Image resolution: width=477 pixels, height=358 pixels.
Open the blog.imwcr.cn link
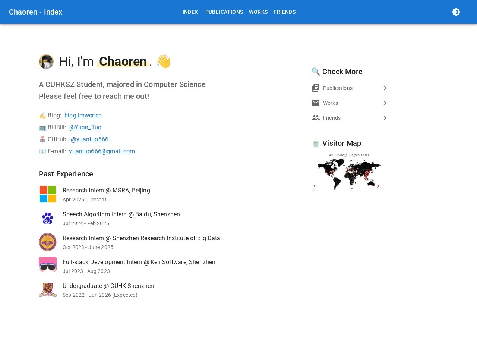83,116
